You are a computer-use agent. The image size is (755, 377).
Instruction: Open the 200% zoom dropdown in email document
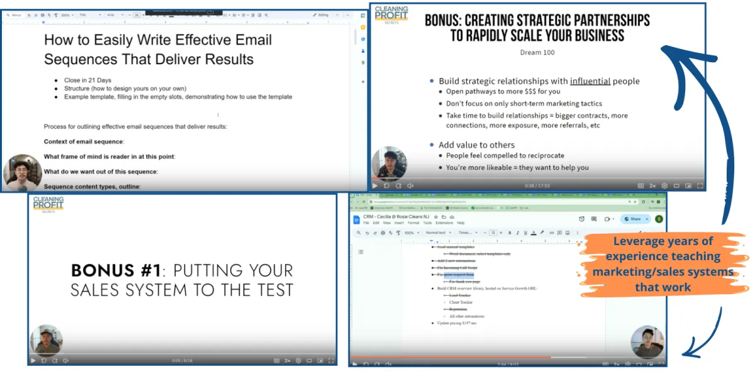coord(67,15)
